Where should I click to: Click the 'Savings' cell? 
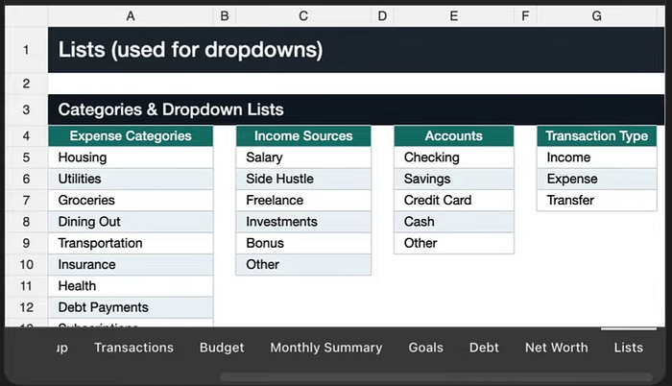pos(454,179)
